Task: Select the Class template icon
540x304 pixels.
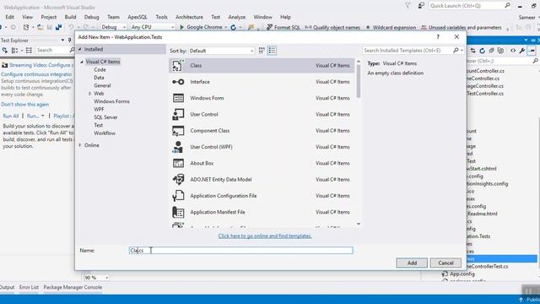Action: pyautogui.click(x=178, y=66)
